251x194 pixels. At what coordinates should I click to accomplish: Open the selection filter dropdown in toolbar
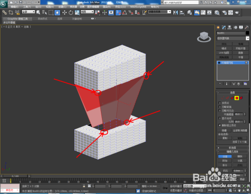click(x=29, y=12)
